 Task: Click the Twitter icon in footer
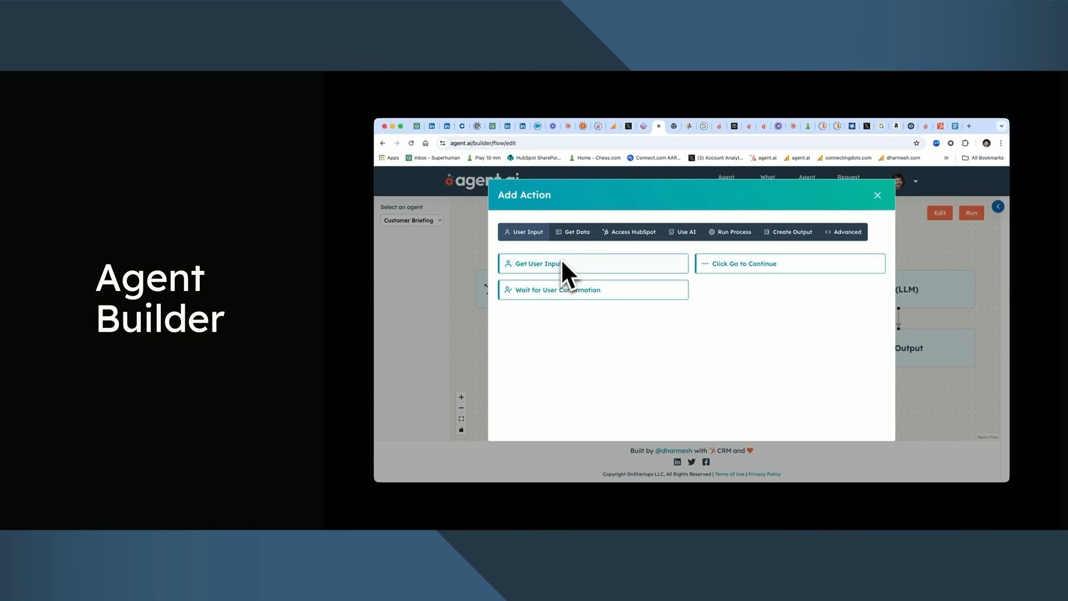pos(691,462)
